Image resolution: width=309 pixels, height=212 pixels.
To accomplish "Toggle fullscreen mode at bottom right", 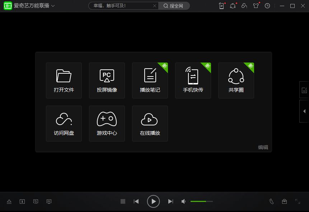I will [298, 202].
